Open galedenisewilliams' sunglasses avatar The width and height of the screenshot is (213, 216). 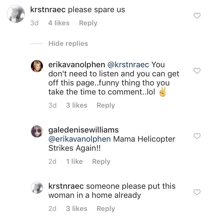point(37,131)
